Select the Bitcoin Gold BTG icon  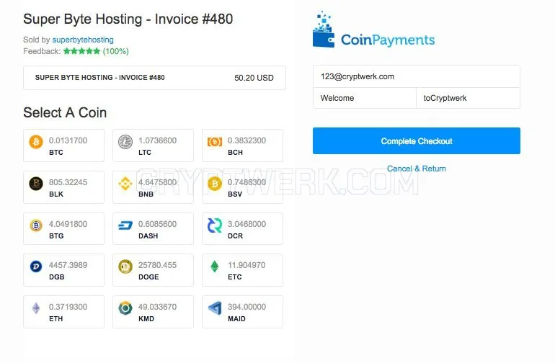click(36, 225)
